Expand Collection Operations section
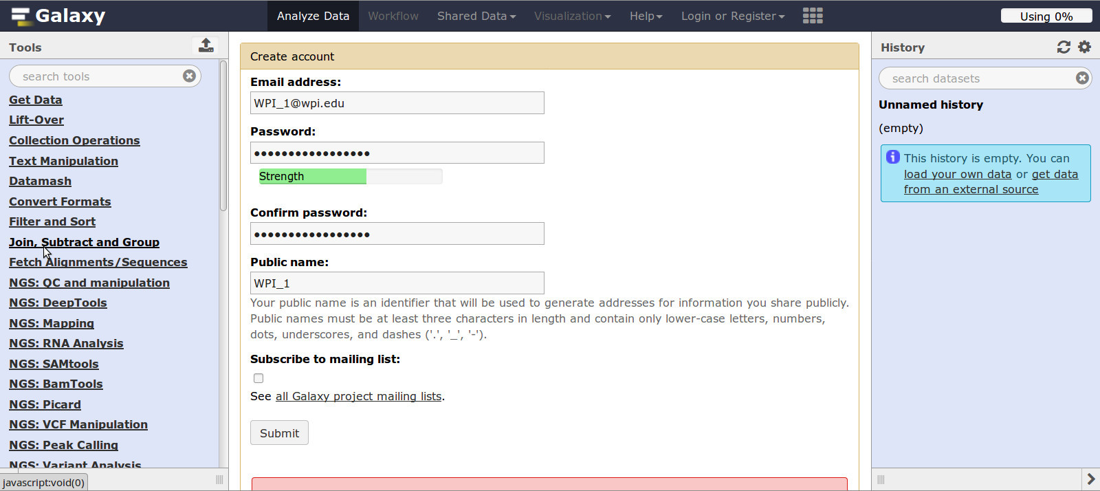This screenshot has height=491, width=1100. point(74,140)
